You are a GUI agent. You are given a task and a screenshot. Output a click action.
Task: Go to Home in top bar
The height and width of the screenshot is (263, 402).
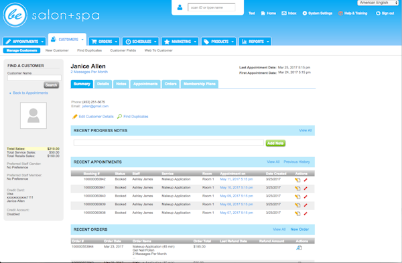coord(268,13)
